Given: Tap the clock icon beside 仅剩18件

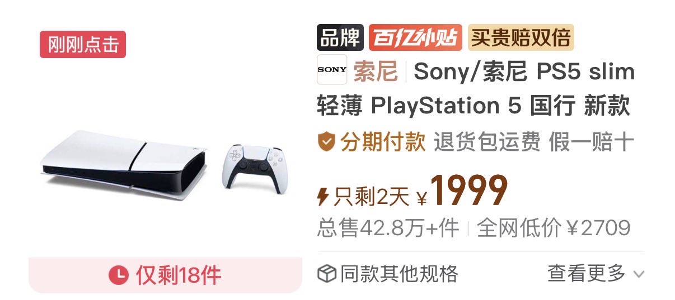Looking at the screenshot, I should (x=118, y=274).
